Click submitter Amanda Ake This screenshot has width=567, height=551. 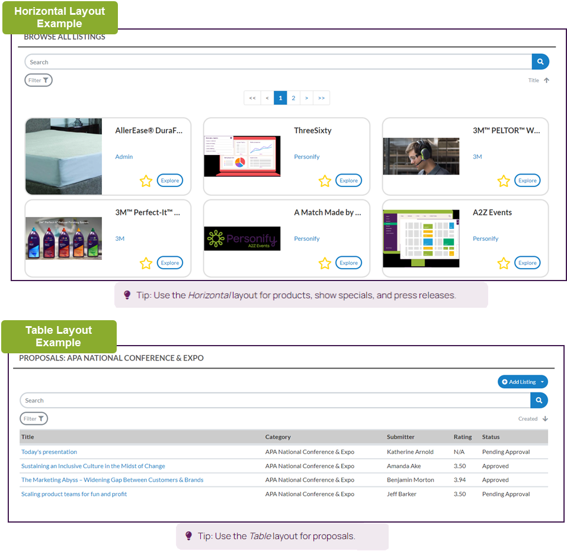[x=404, y=466]
